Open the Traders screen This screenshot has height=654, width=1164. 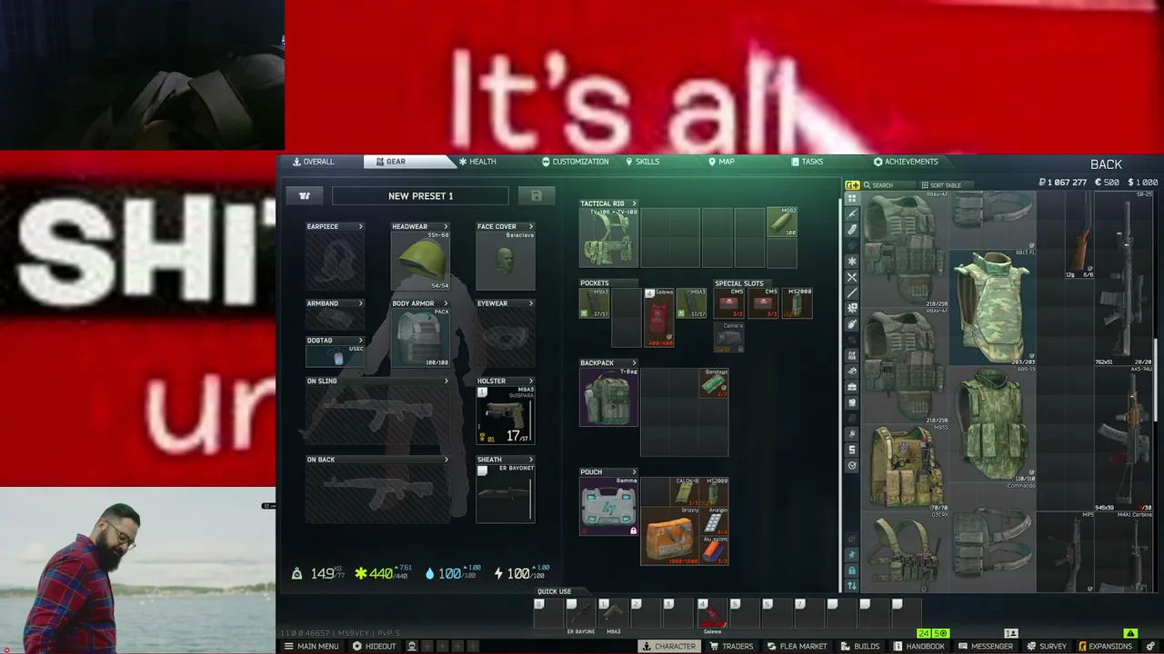(730, 646)
